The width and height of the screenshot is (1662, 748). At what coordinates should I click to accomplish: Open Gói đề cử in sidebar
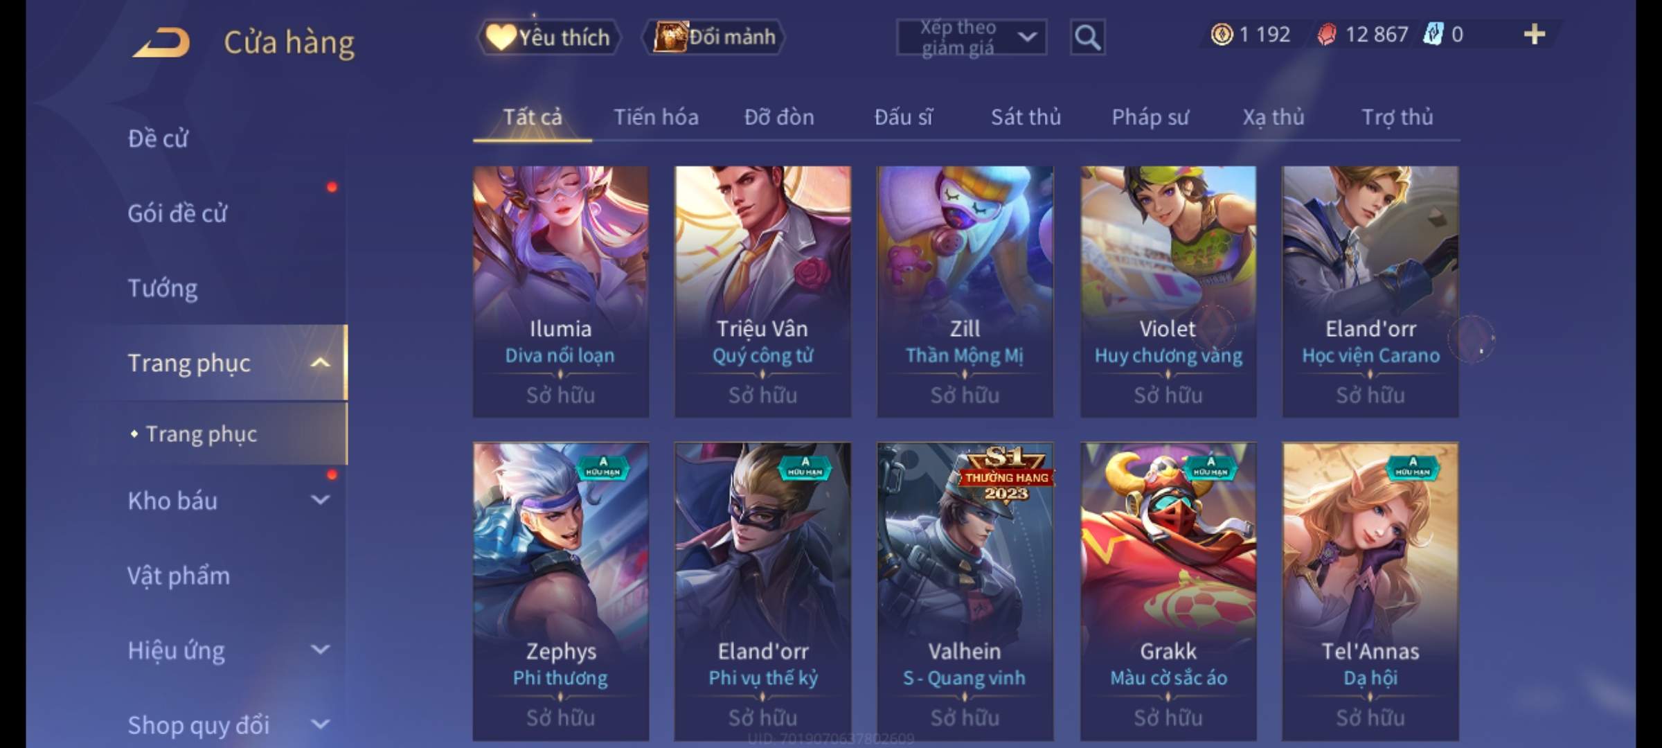[x=177, y=213]
